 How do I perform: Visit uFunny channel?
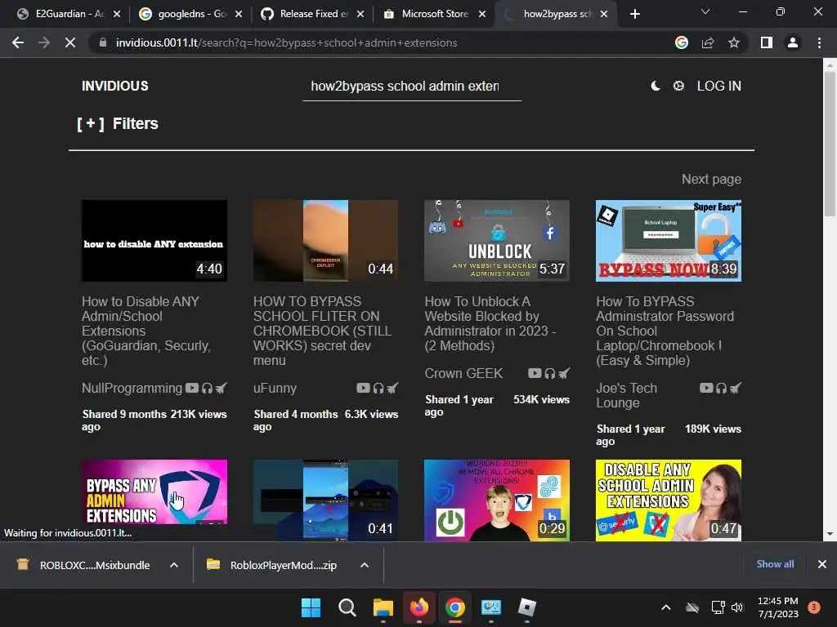[x=275, y=388]
